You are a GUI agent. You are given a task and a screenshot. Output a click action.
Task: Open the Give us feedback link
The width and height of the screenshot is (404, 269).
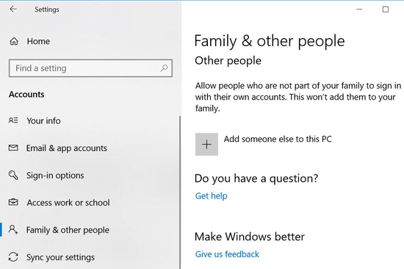pos(227,254)
